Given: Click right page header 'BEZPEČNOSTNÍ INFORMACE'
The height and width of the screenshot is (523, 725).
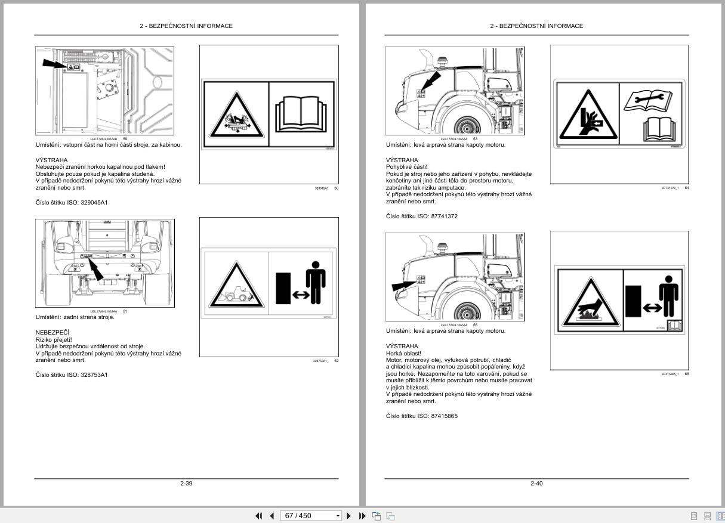Looking at the screenshot, I should [541, 26].
